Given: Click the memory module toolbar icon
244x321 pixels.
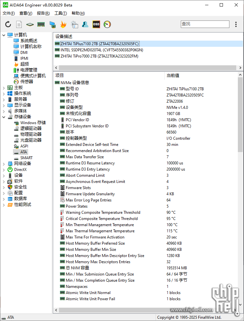Looking at the screenshot, I should 41,24.
